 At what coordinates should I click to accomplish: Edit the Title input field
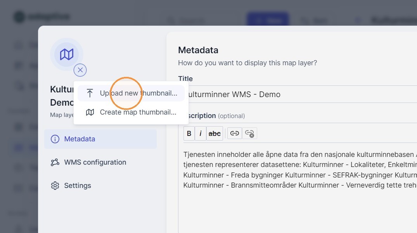(298, 94)
